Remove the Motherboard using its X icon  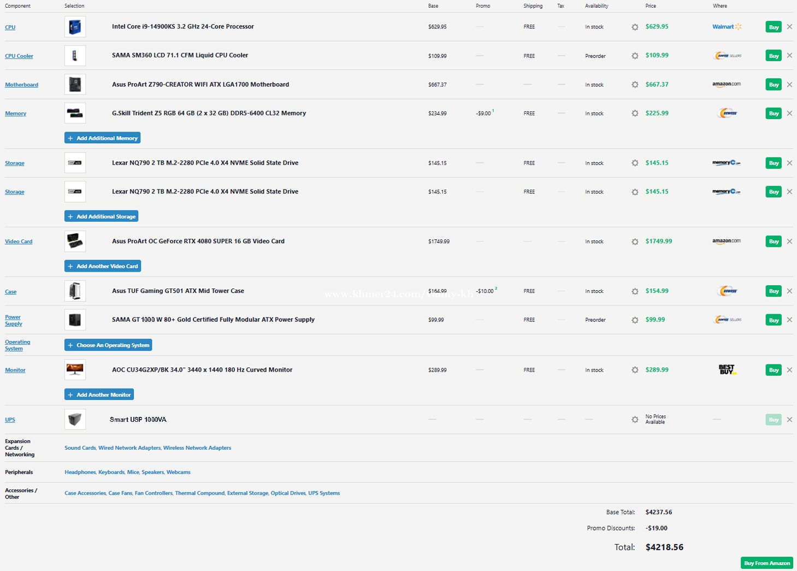click(x=789, y=85)
